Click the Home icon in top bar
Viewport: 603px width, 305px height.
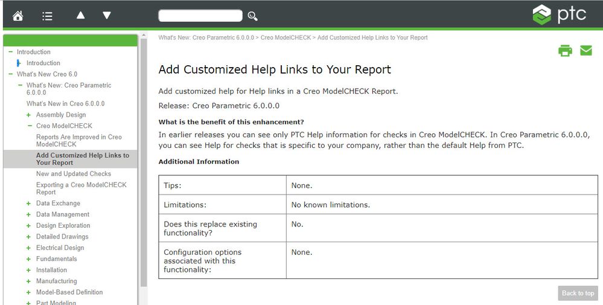point(18,16)
